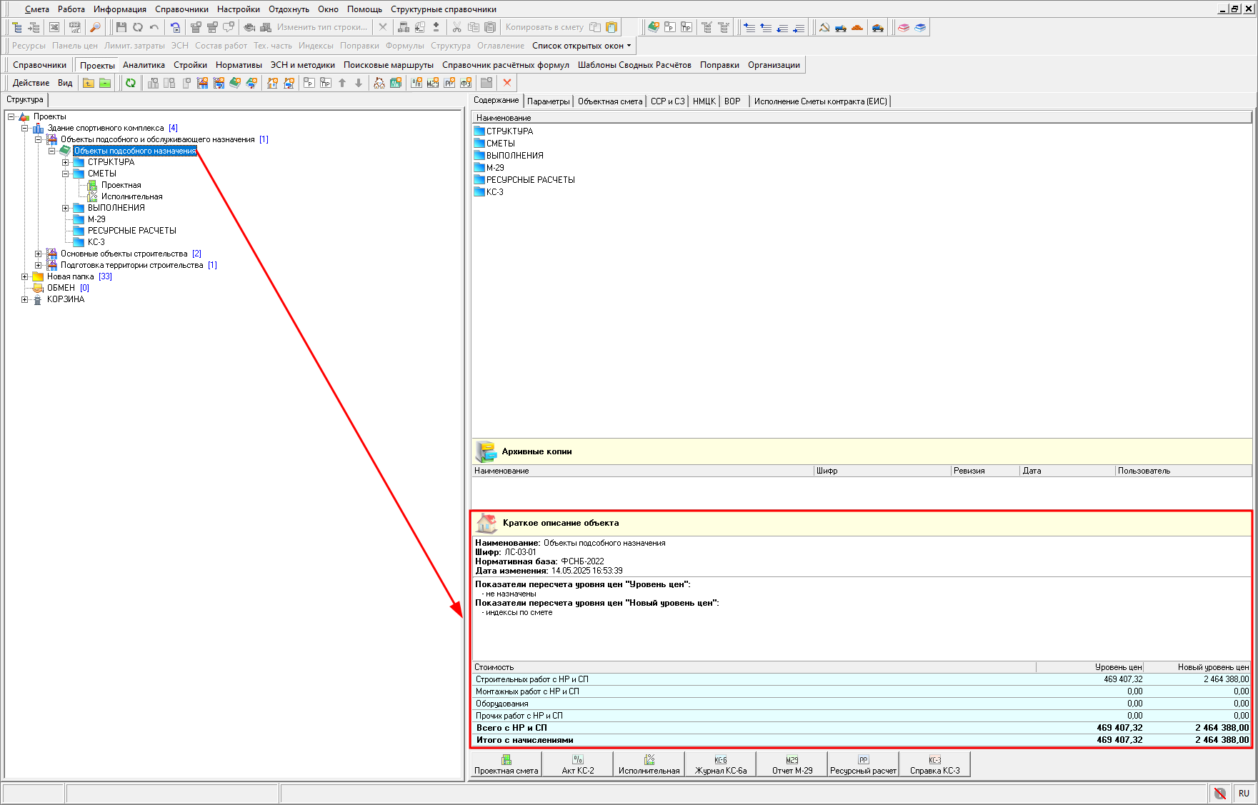Click the save diskette icon
Screen dimensions: 1258x805
(x=121, y=27)
